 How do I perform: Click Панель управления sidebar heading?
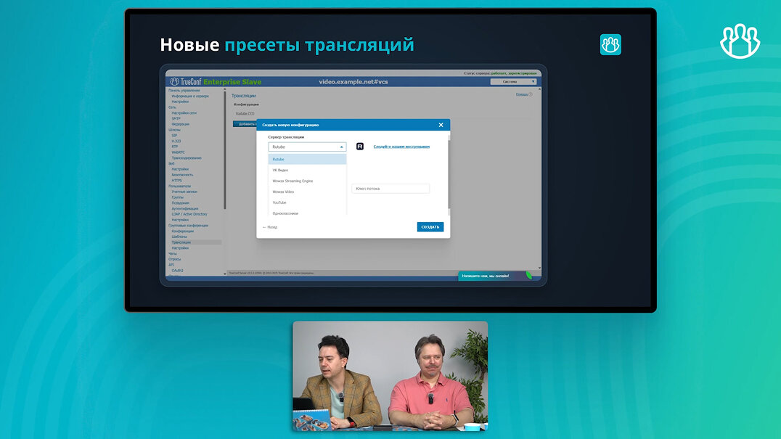coord(184,91)
